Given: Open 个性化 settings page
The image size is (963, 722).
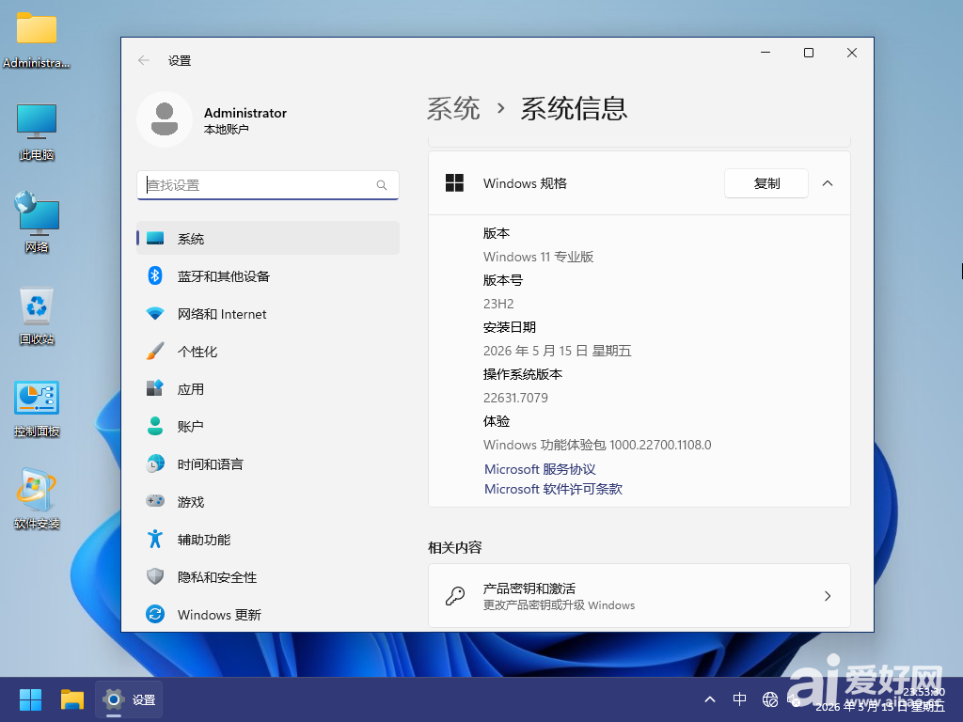Looking at the screenshot, I should click(x=268, y=352).
